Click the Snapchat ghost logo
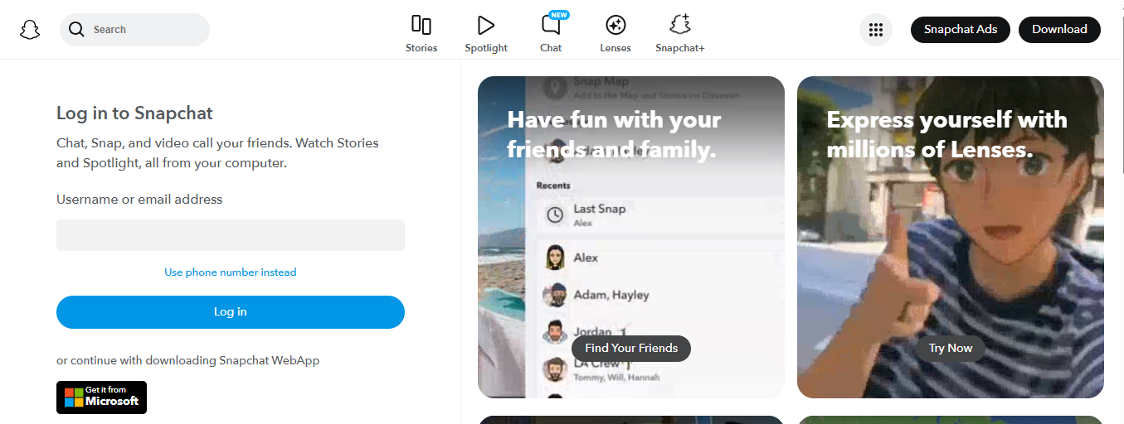This screenshot has width=1124, height=424. point(30,30)
